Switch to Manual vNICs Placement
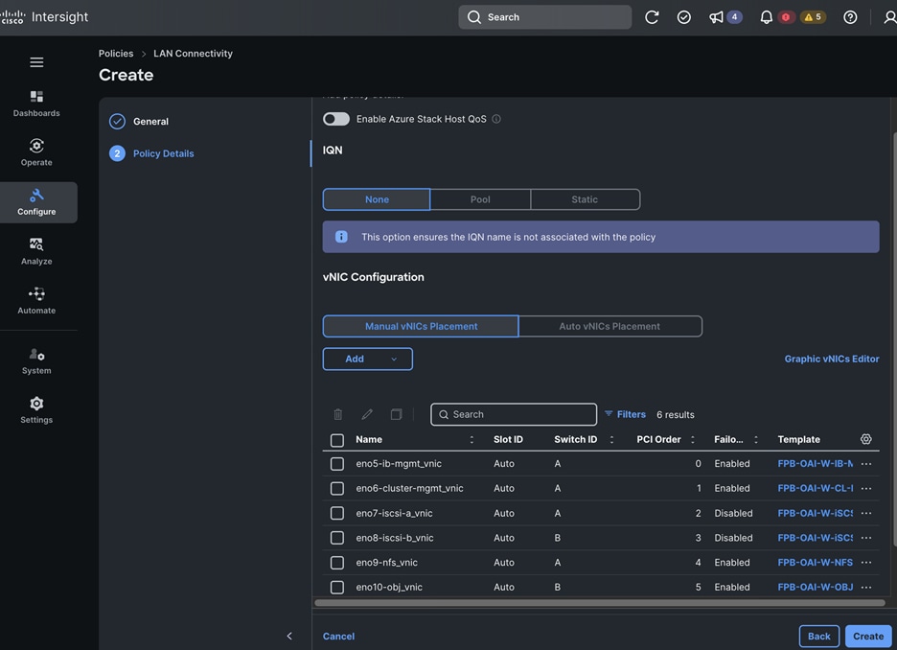 (x=421, y=326)
